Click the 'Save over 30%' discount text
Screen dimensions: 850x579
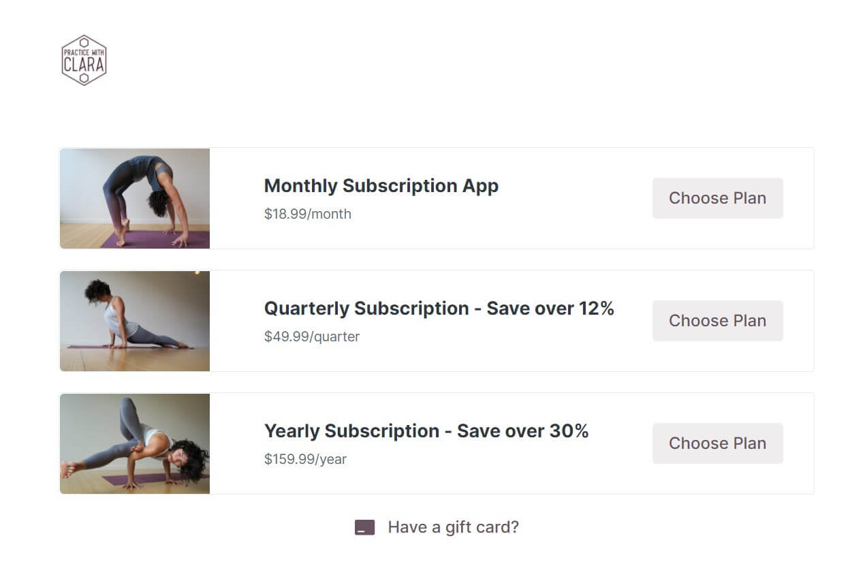[x=522, y=431]
